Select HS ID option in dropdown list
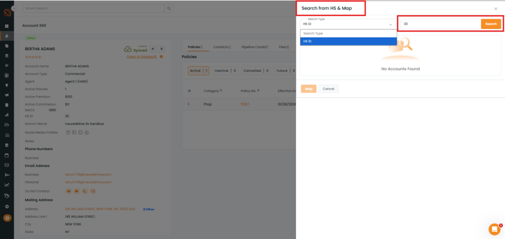Viewport: 505px width, 239px height. coord(348,41)
